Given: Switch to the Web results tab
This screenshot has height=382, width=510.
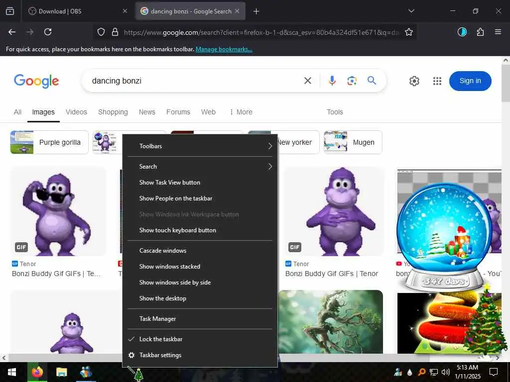Looking at the screenshot, I should pos(208,112).
